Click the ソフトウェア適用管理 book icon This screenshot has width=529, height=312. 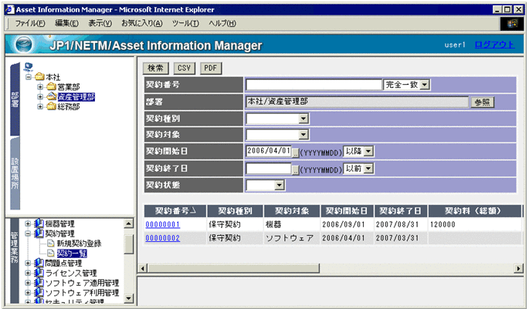coord(39,283)
